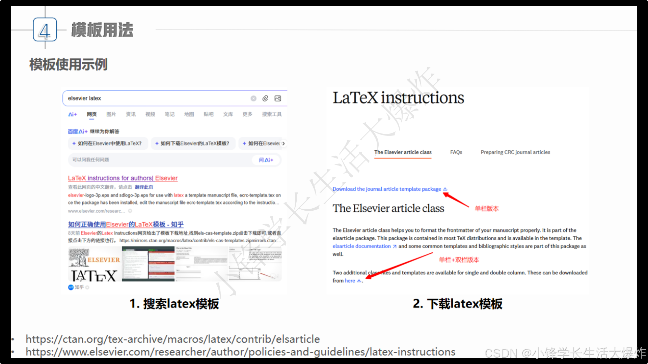Click the Ai+ icon tab in Baidu

(73, 114)
